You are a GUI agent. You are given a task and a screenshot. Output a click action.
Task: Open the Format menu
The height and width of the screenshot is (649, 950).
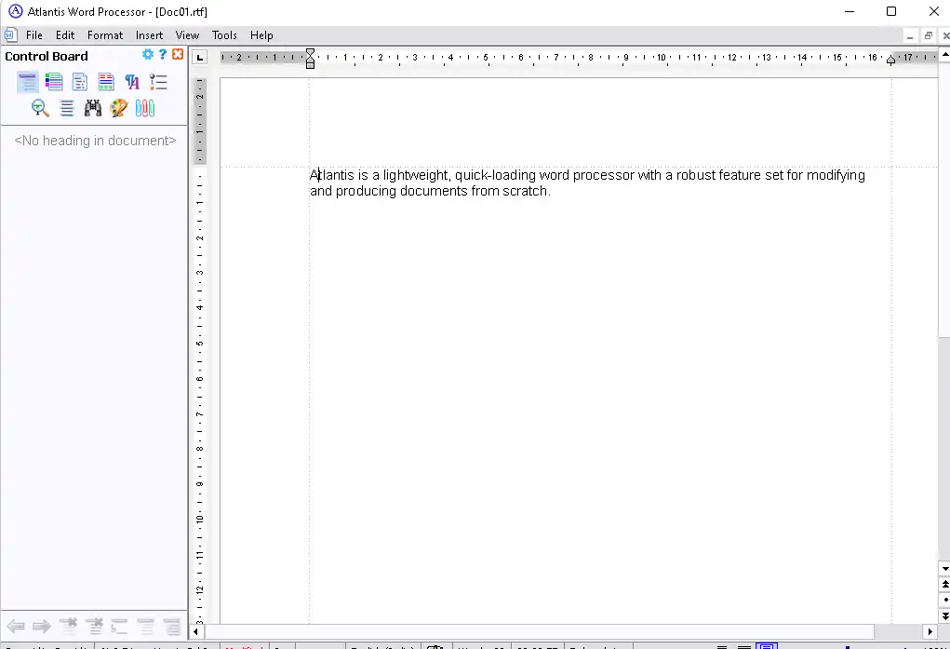pos(105,35)
